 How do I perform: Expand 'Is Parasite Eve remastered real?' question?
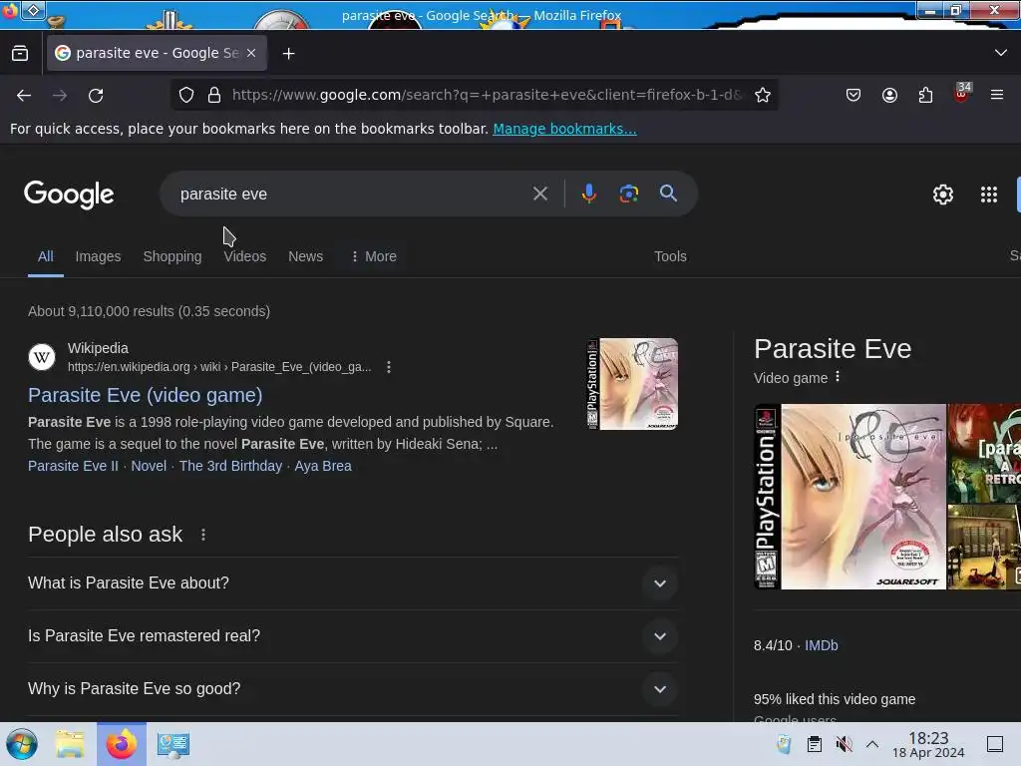click(x=352, y=636)
